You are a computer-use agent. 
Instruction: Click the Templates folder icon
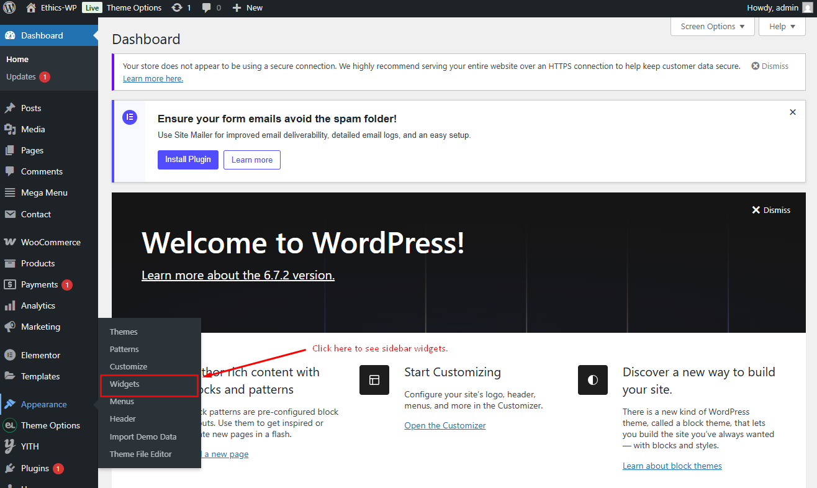(x=10, y=376)
